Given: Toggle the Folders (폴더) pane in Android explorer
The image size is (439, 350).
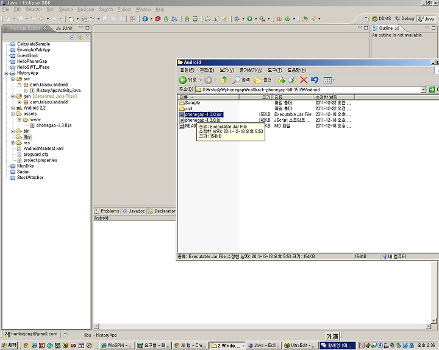Looking at the screenshot, I should [263, 80].
